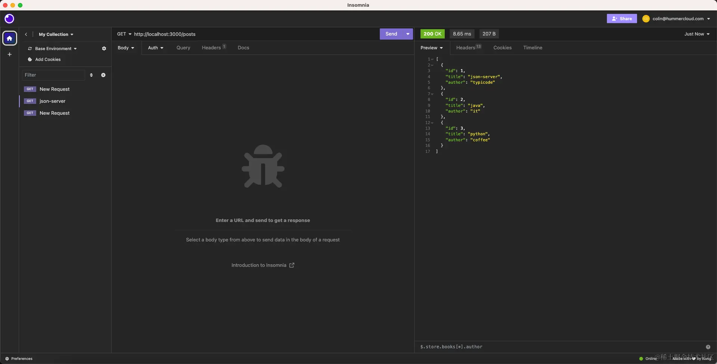Viewport: 717px width, 364px height.
Task: Open the sort order icon beside Filter
Action: click(x=91, y=75)
